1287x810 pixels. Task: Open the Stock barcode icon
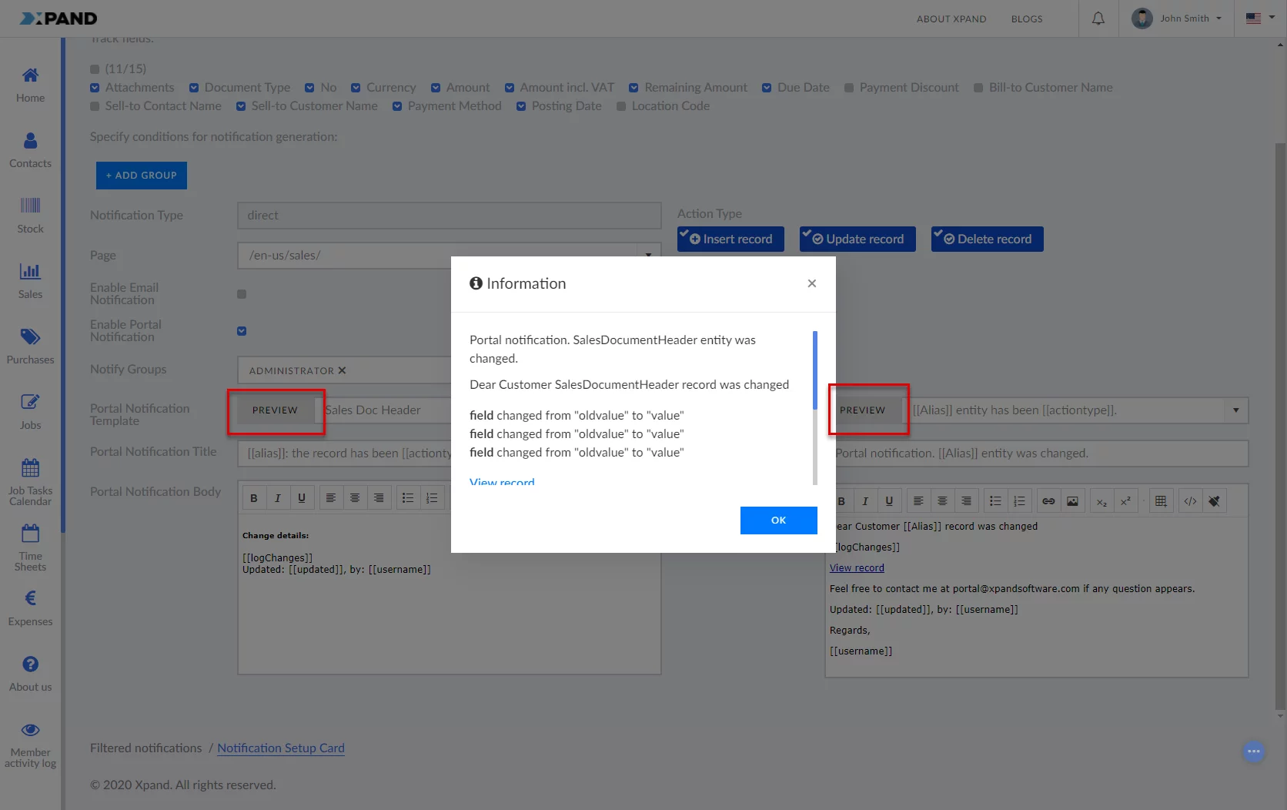click(30, 206)
